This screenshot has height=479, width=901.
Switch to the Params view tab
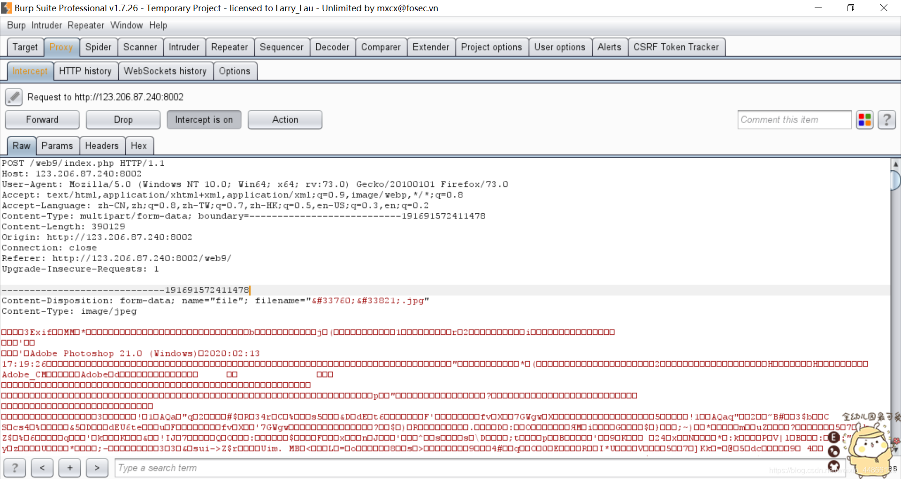pyautogui.click(x=57, y=146)
